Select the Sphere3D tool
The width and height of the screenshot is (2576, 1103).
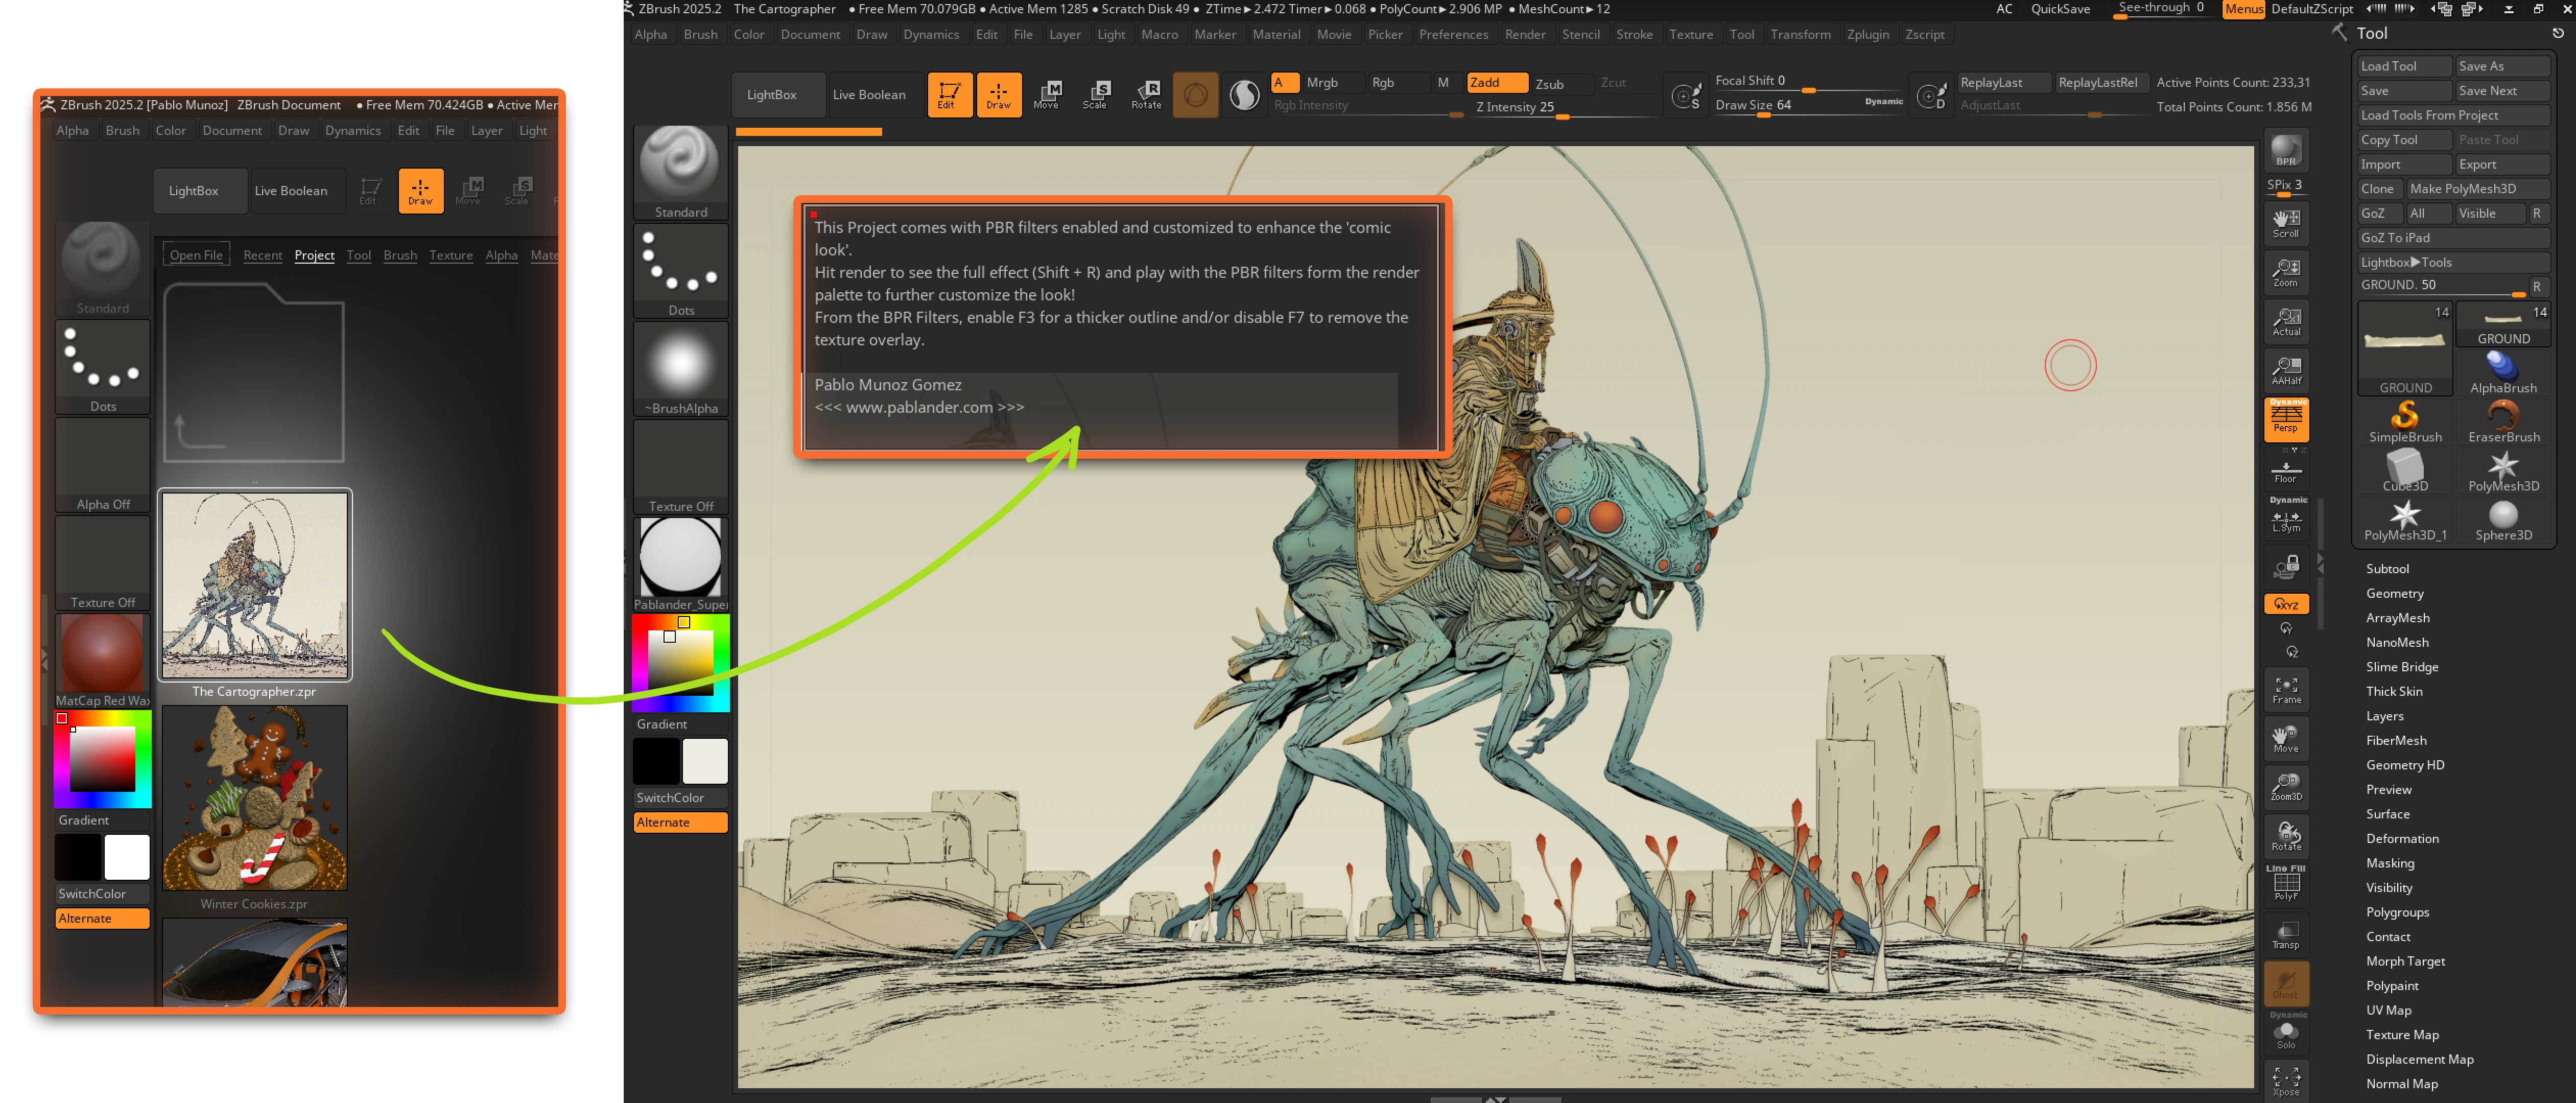(2503, 519)
